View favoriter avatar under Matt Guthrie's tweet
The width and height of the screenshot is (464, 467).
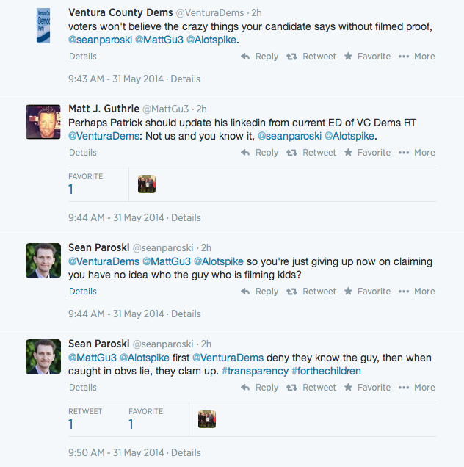click(x=147, y=184)
